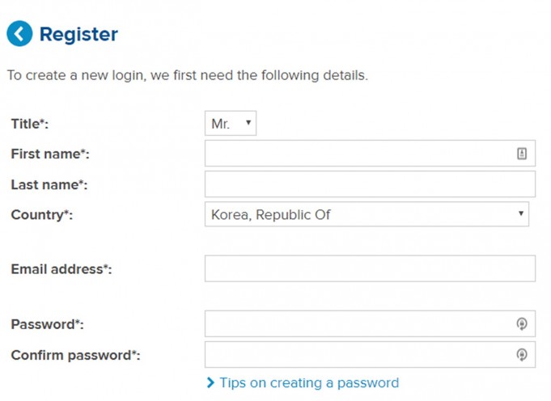The image size is (551, 401).
Task: Click the key icon in Confirm password field
Action: point(522,355)
